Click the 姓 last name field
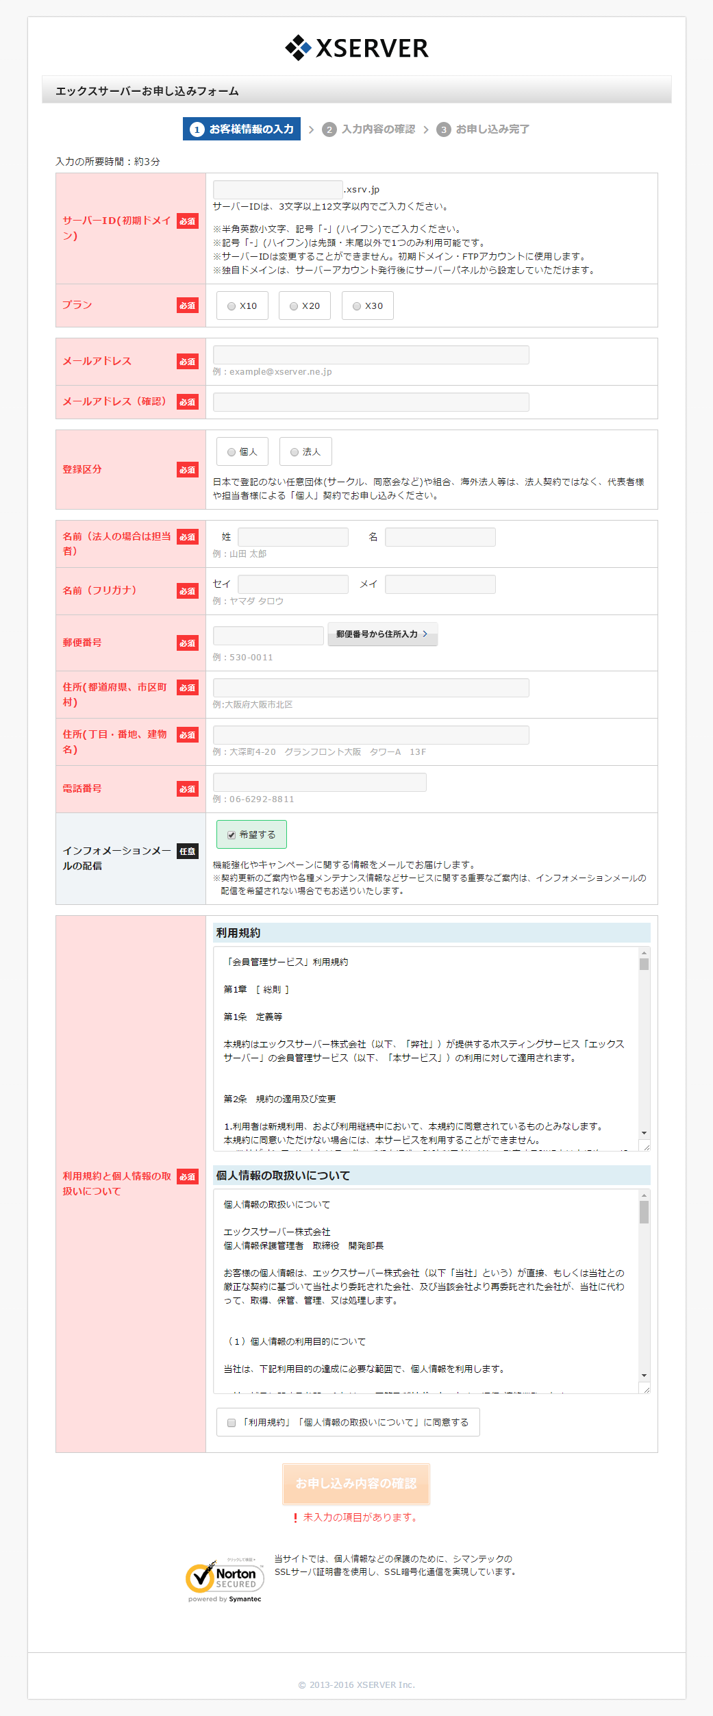This screenshot has height=1716, width=713. click(x=292, y=537)
